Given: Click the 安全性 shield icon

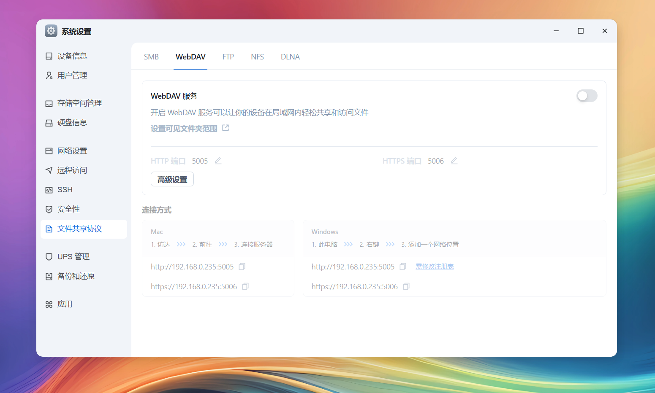Looking at the screenshot, I should 49,209.
